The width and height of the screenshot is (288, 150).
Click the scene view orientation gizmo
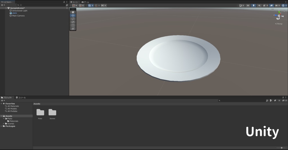click(x=279, y=15)
